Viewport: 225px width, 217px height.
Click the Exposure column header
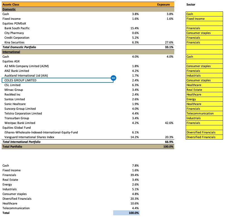point(163,4)
